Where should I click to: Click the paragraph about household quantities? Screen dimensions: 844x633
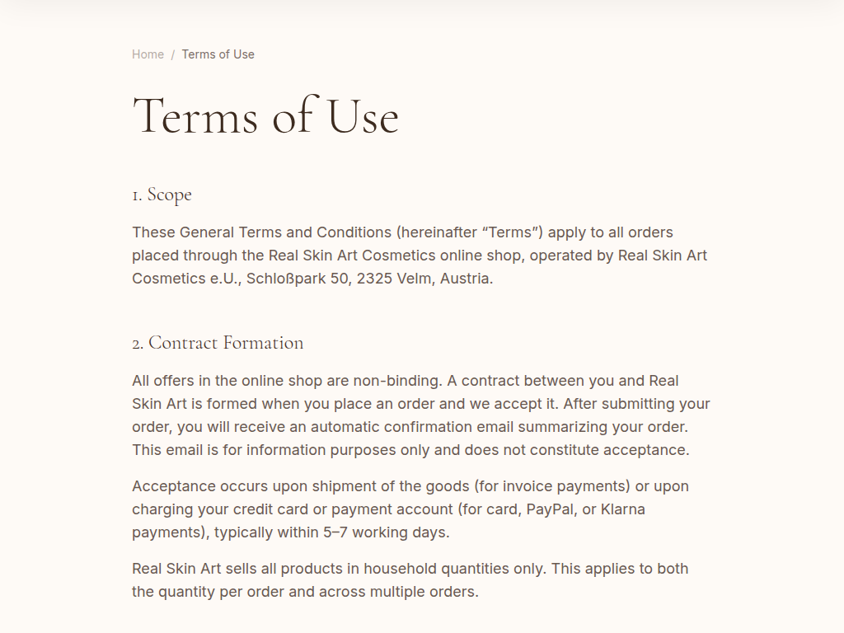point(410,580)
